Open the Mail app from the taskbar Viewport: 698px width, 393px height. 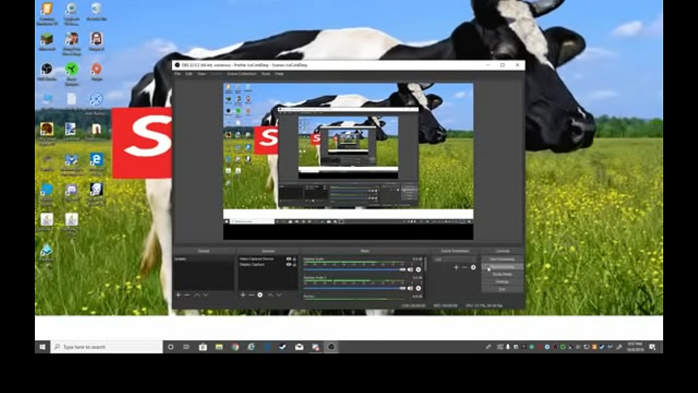(x=299, y=347)
